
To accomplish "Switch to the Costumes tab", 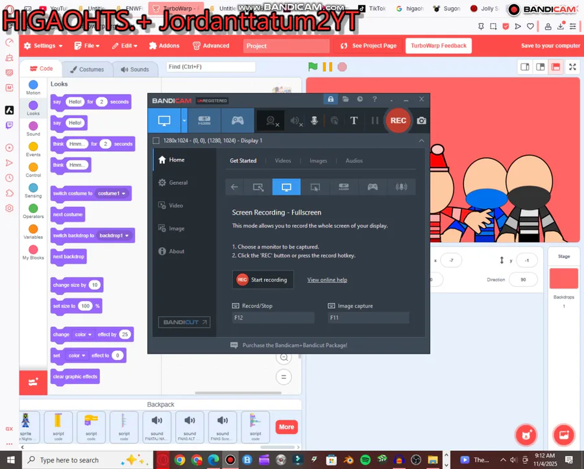I will pos(87,69).
